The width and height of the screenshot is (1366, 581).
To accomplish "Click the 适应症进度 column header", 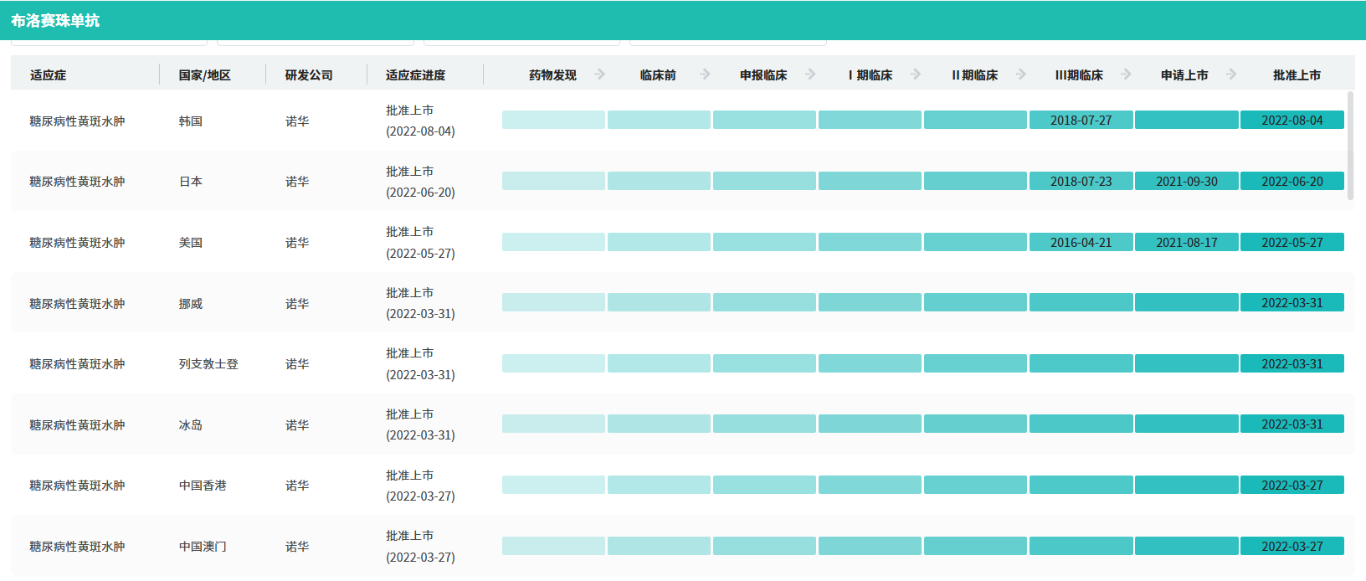I will [416, 75].
